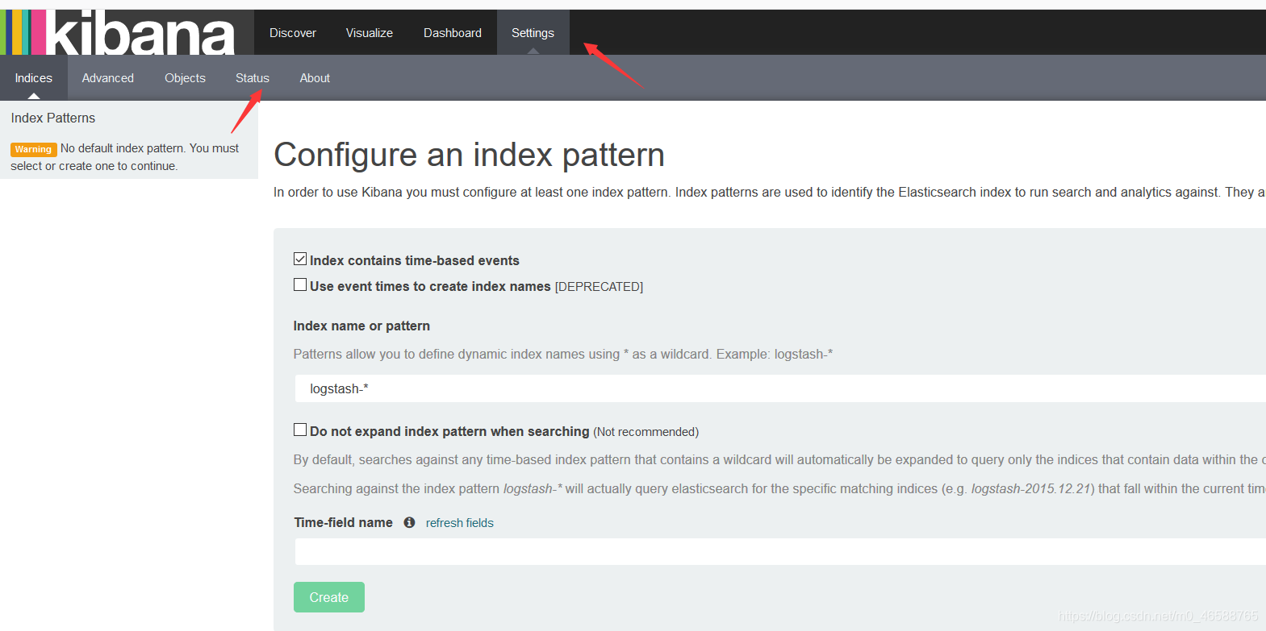Viewport: 1266px width, 631px height.
Task: Click the index name field containing logstash-*
Action: [779, 388]
